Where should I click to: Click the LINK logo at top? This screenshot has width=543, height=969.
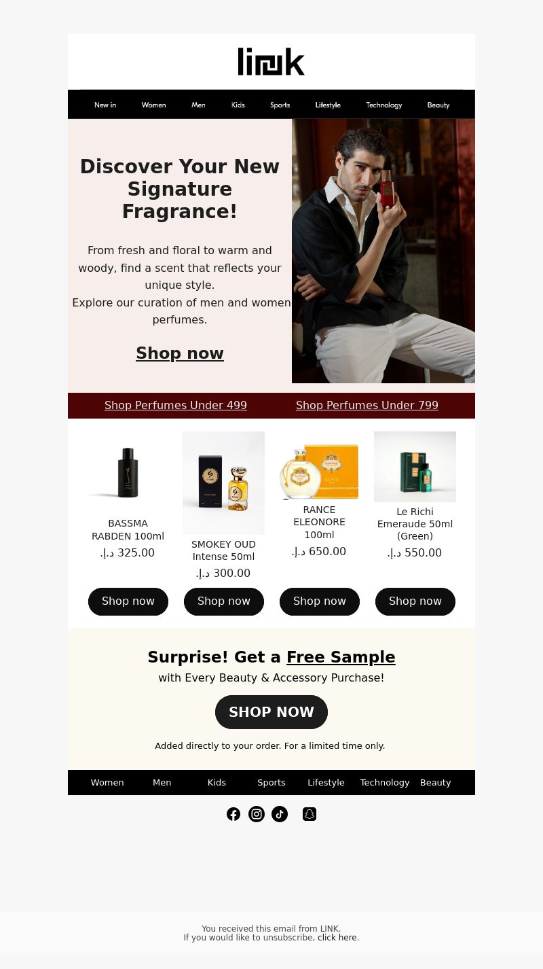(x=271, y=62)
